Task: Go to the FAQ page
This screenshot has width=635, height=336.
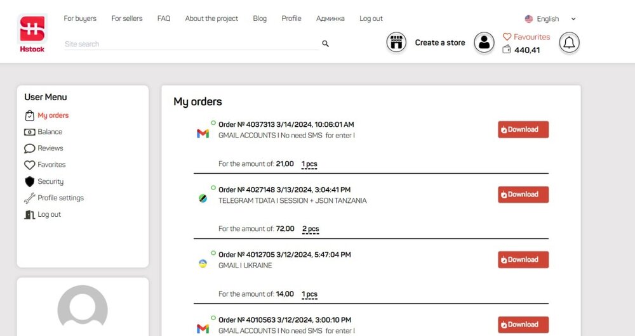Action: [164, 18]
